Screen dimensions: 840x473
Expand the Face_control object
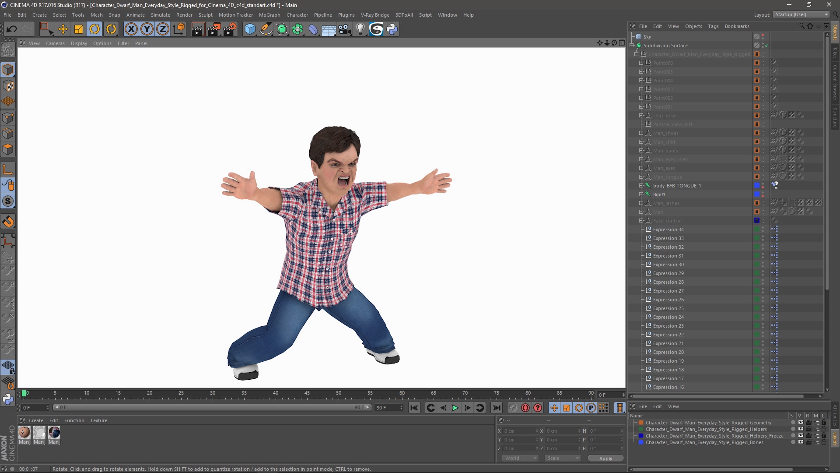[641, 221]
